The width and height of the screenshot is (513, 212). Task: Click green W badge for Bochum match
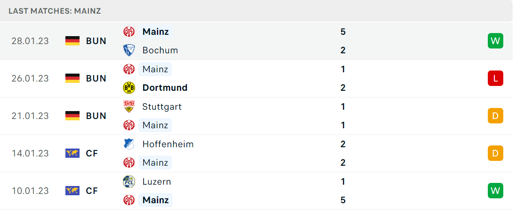click(495, 41)
